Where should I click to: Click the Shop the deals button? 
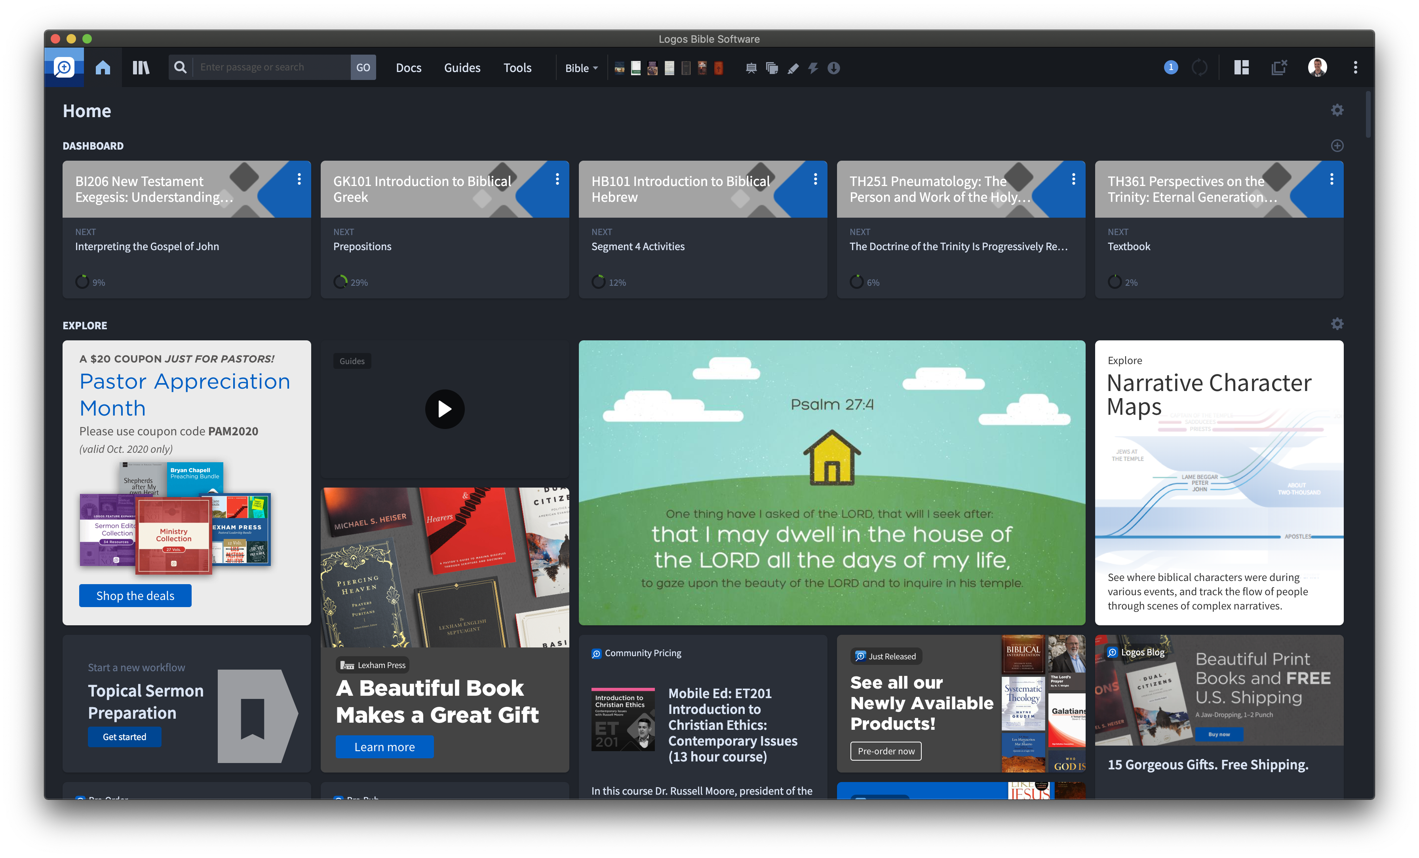pos(135,596)
